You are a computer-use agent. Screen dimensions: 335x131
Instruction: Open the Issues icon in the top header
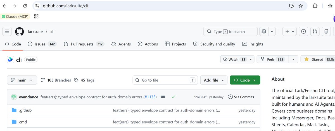pyautogui.click(x=303, y=31)
